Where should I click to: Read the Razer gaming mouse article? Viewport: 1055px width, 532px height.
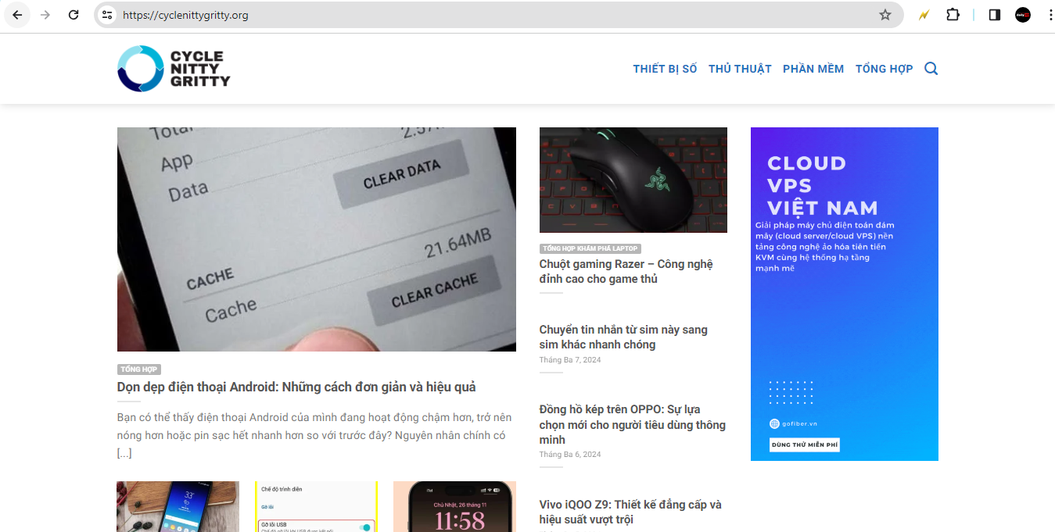tap(626, 271)
